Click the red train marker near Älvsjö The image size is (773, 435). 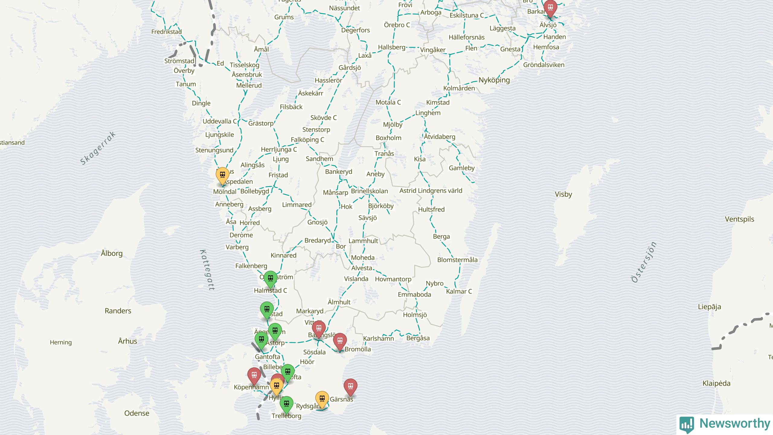pyautogui.click(x=550, y=7)
